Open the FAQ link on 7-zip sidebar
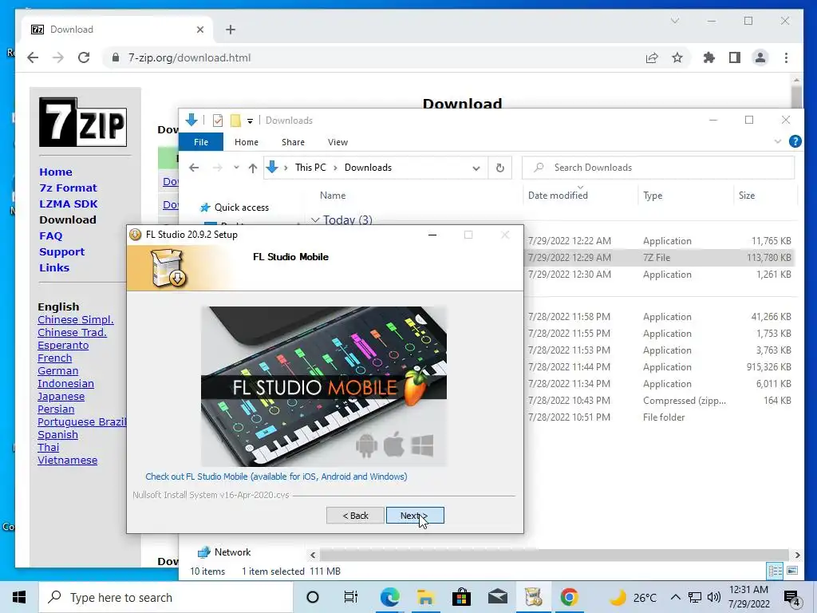The height and width of the screenshot is (613, 817). tap(50, 235)
